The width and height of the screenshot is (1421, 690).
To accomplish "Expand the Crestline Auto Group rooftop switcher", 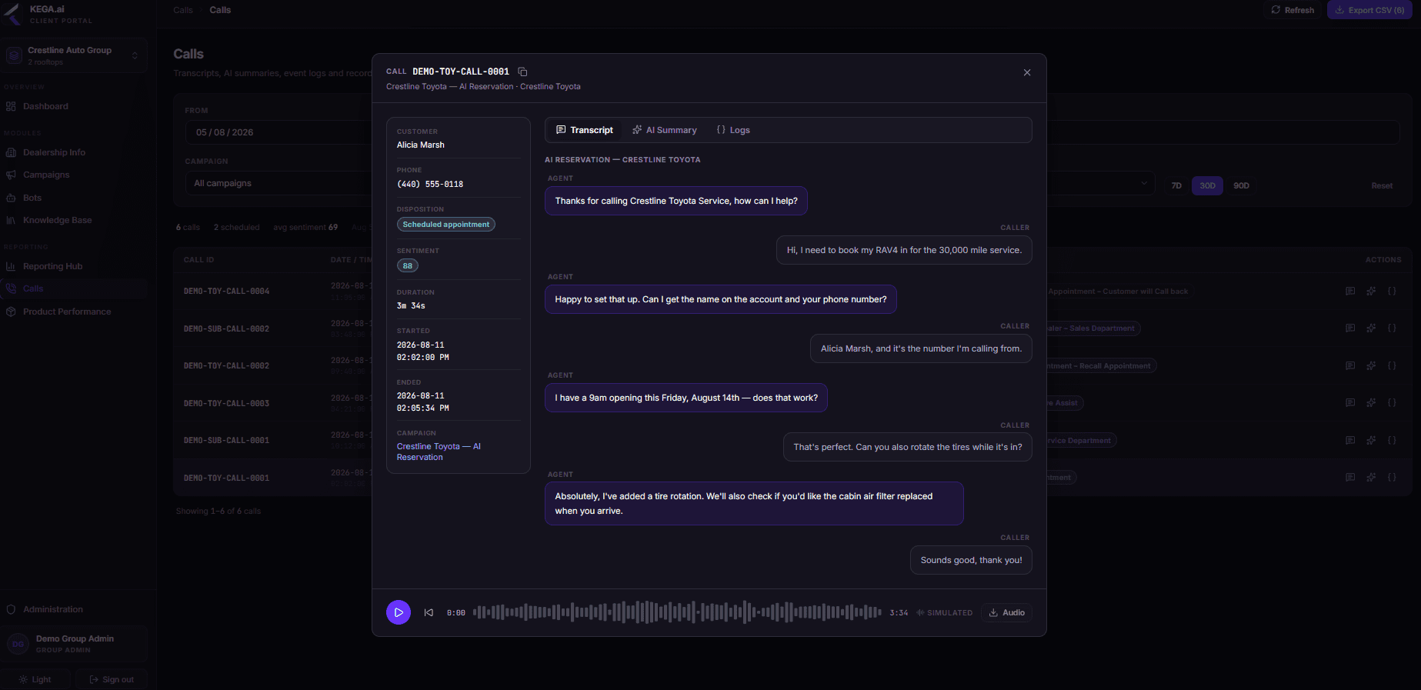I will (74, 55).
